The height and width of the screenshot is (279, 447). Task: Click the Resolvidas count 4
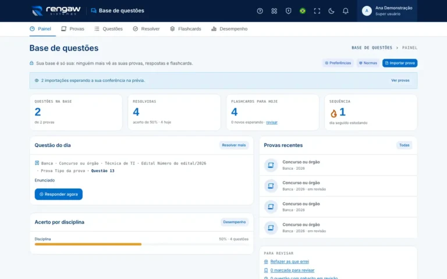136,112
